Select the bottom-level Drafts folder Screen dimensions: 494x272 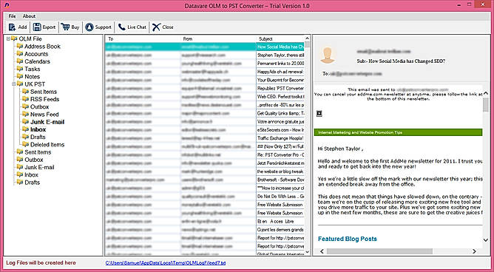click(32, 183)
